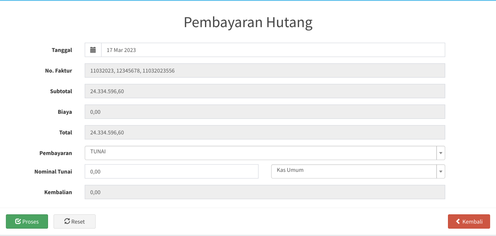Screen dimensions: 496x236
Task: Click the Kembalian change field
Action: [265, 192]
